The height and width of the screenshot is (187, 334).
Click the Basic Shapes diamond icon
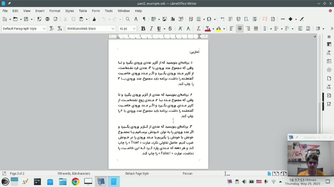click(x=291, y=19)
